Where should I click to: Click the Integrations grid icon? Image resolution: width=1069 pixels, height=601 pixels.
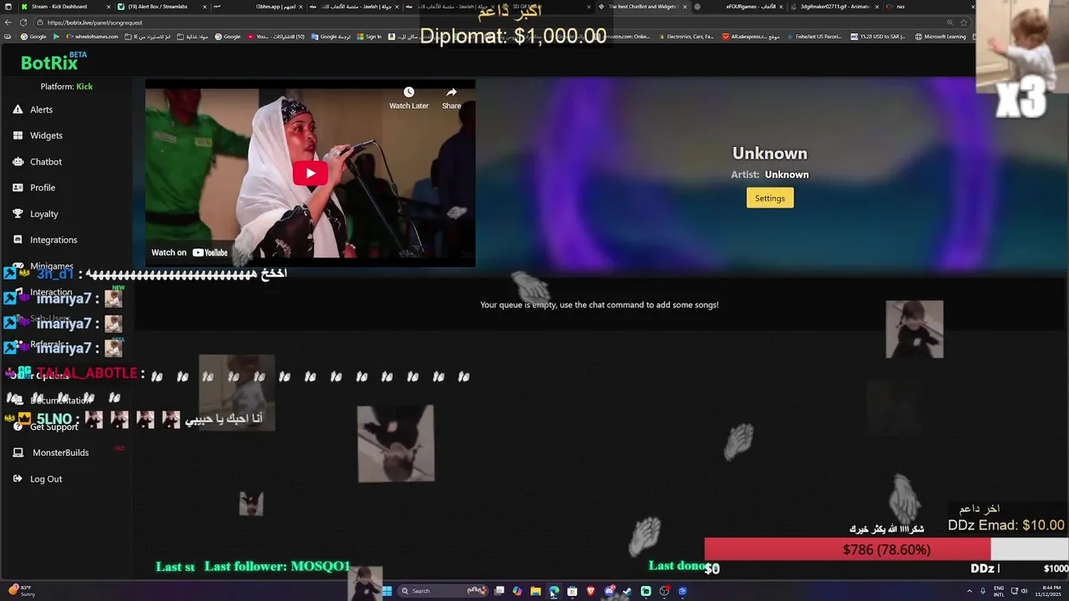[x=18, y=240]
